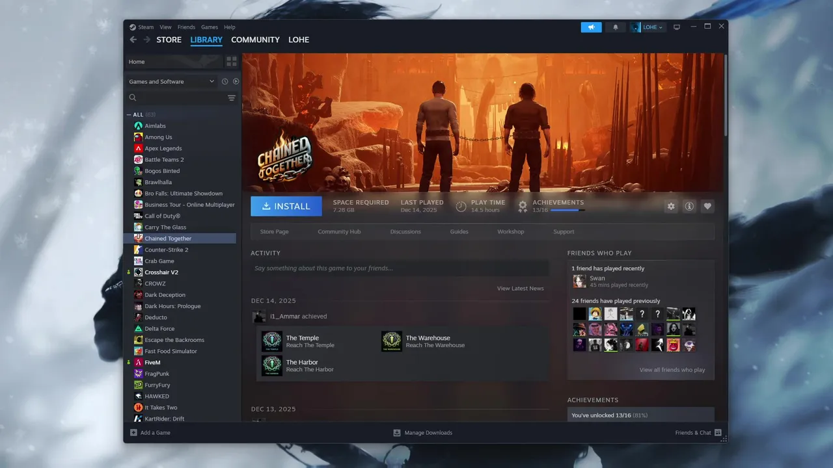Open the Games and Software dropdown
This screenshot has width=833, height=468.
click(172, 81)
